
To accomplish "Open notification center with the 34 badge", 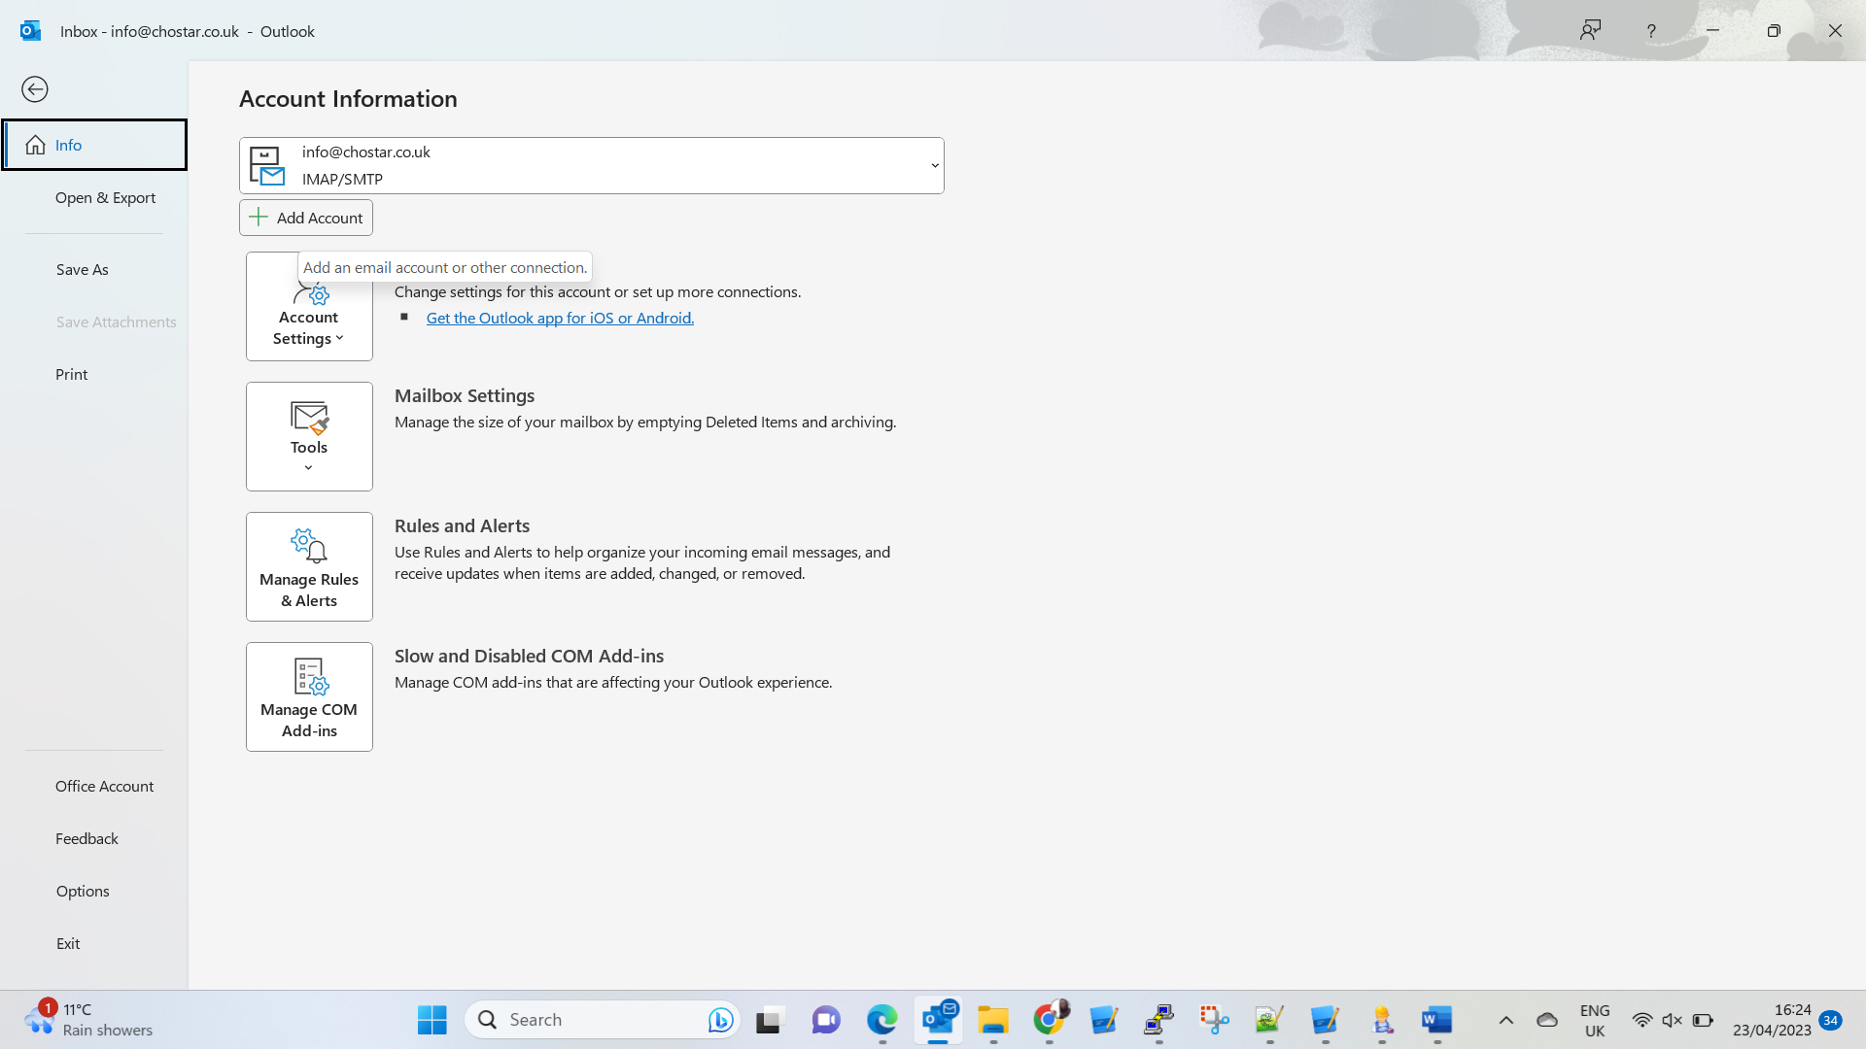I will pos(1831,1020).
